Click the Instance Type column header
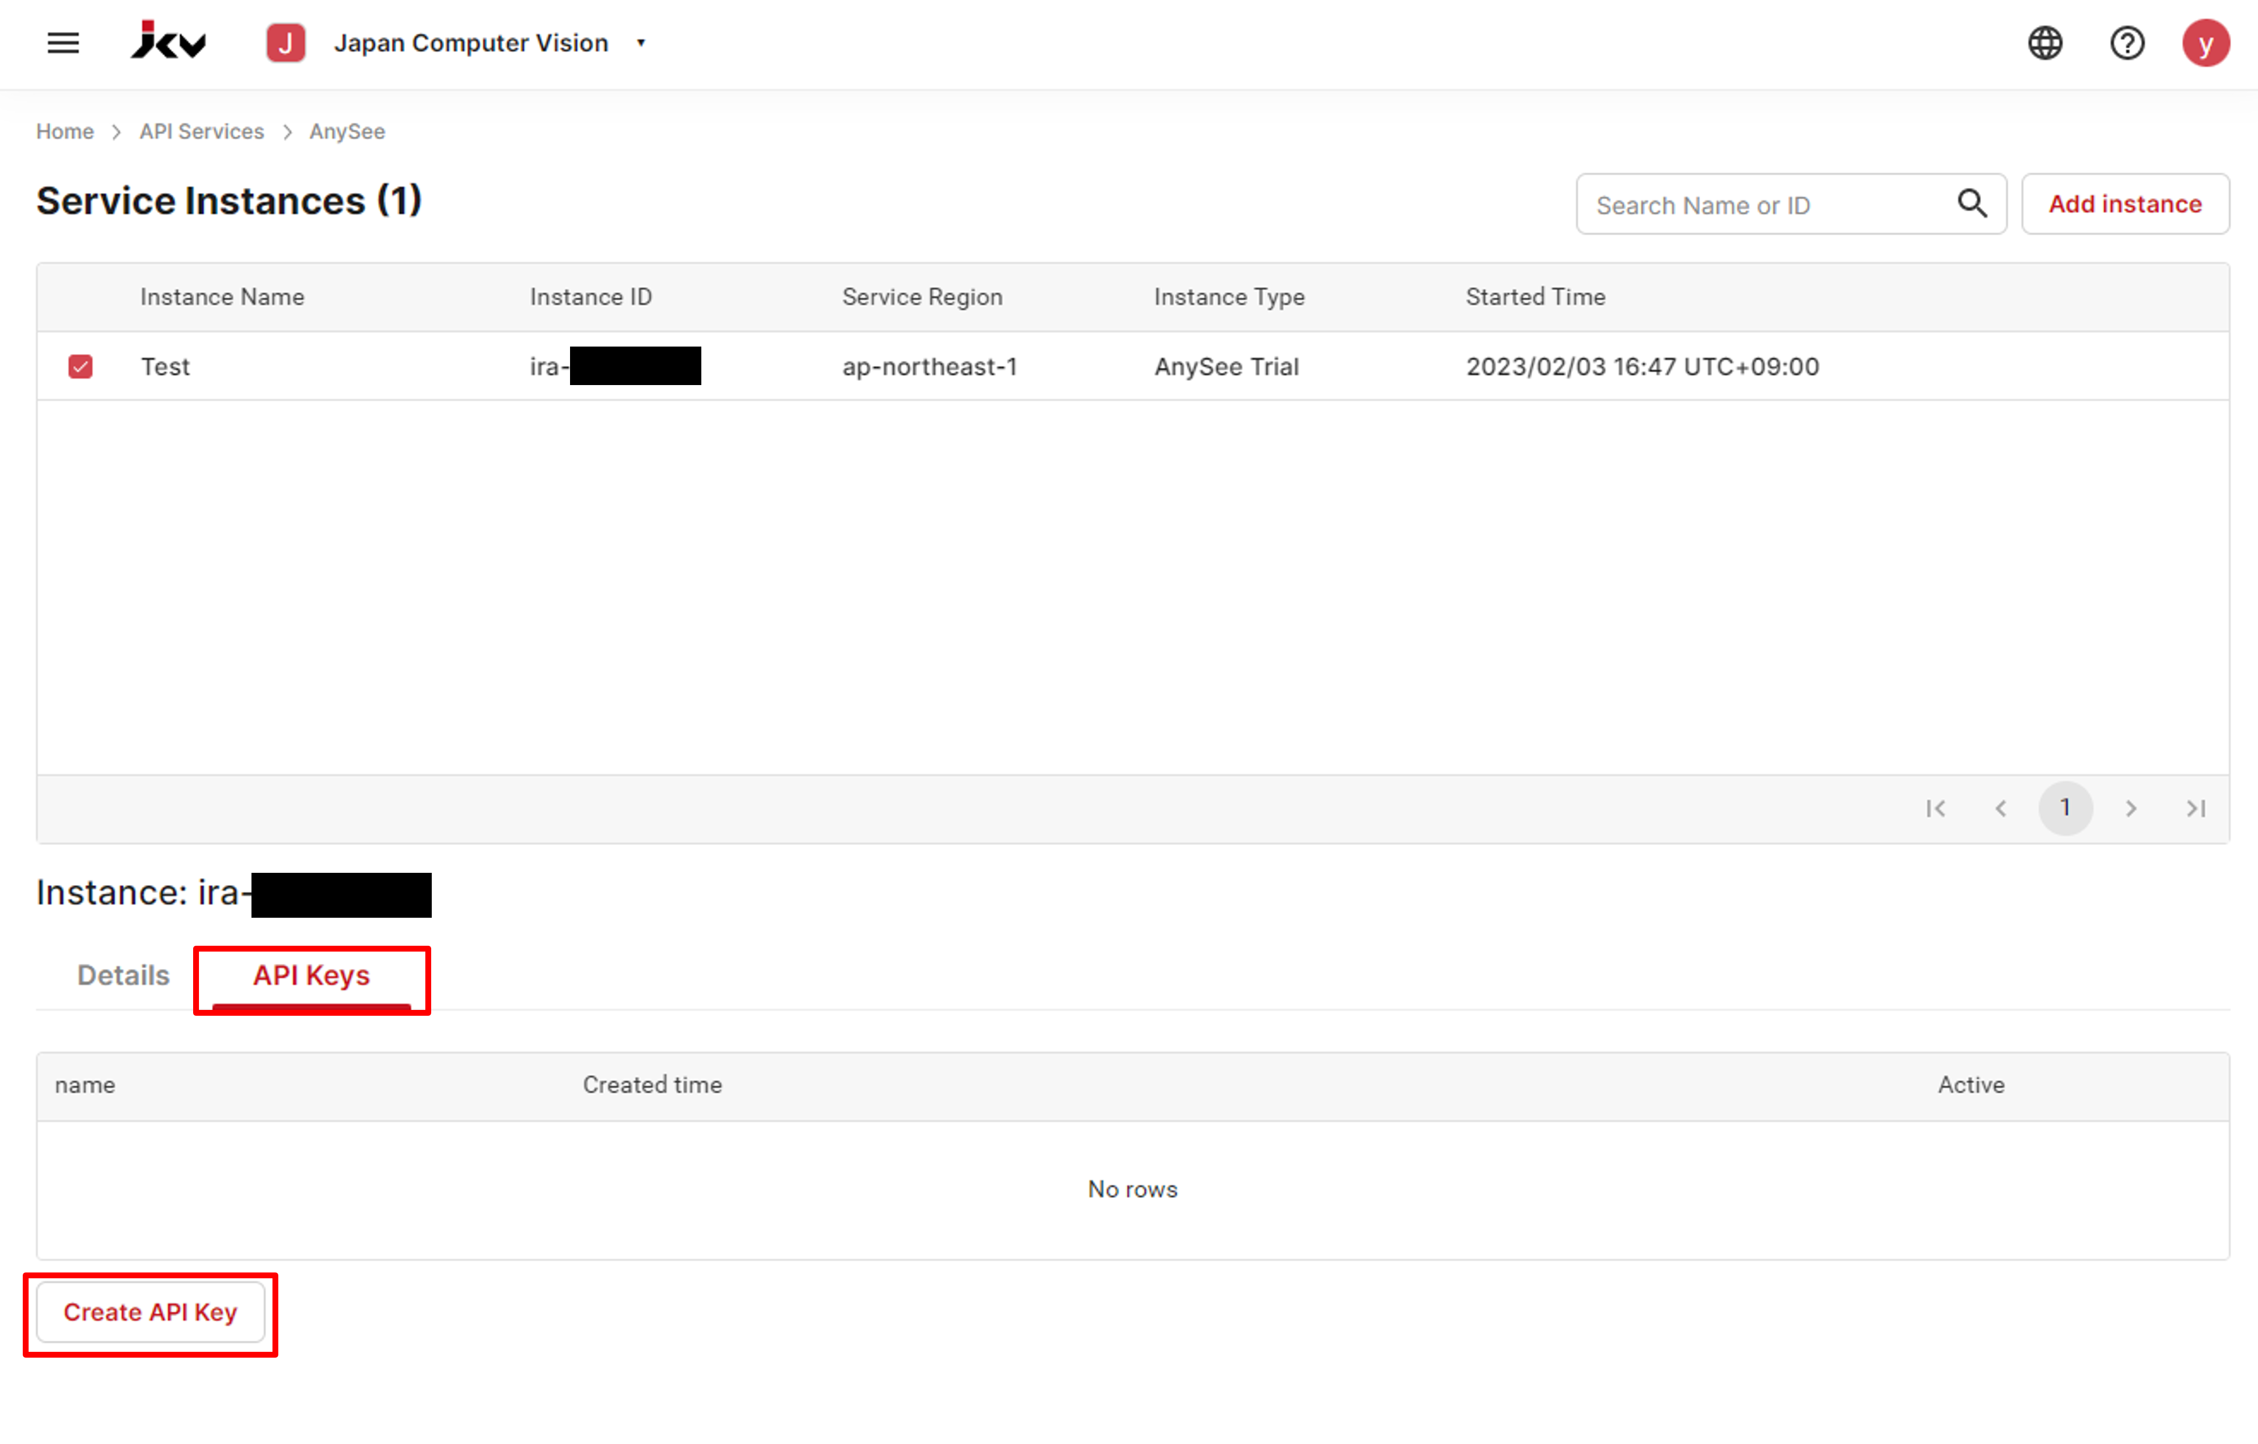2258x1444 pixels. [1229, 297]
